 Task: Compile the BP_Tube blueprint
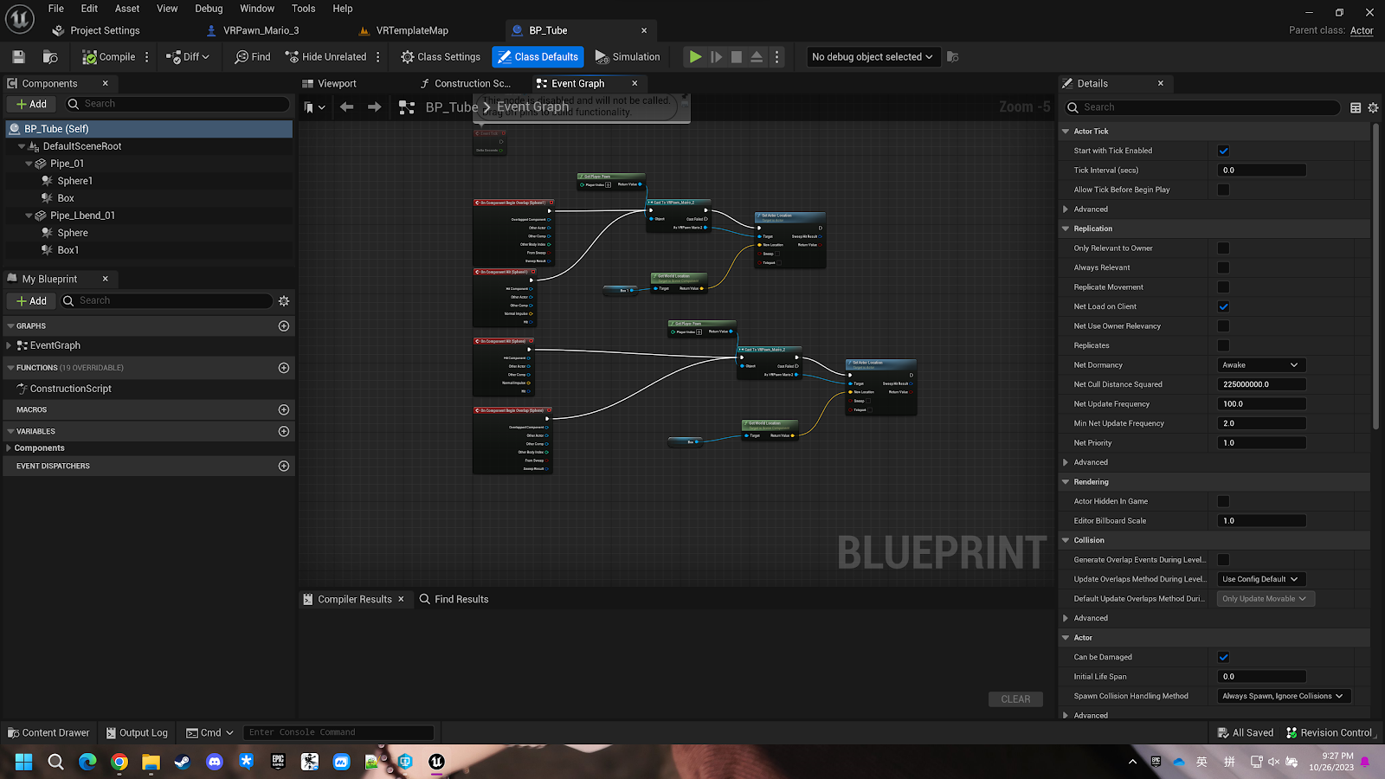(109, 57)
